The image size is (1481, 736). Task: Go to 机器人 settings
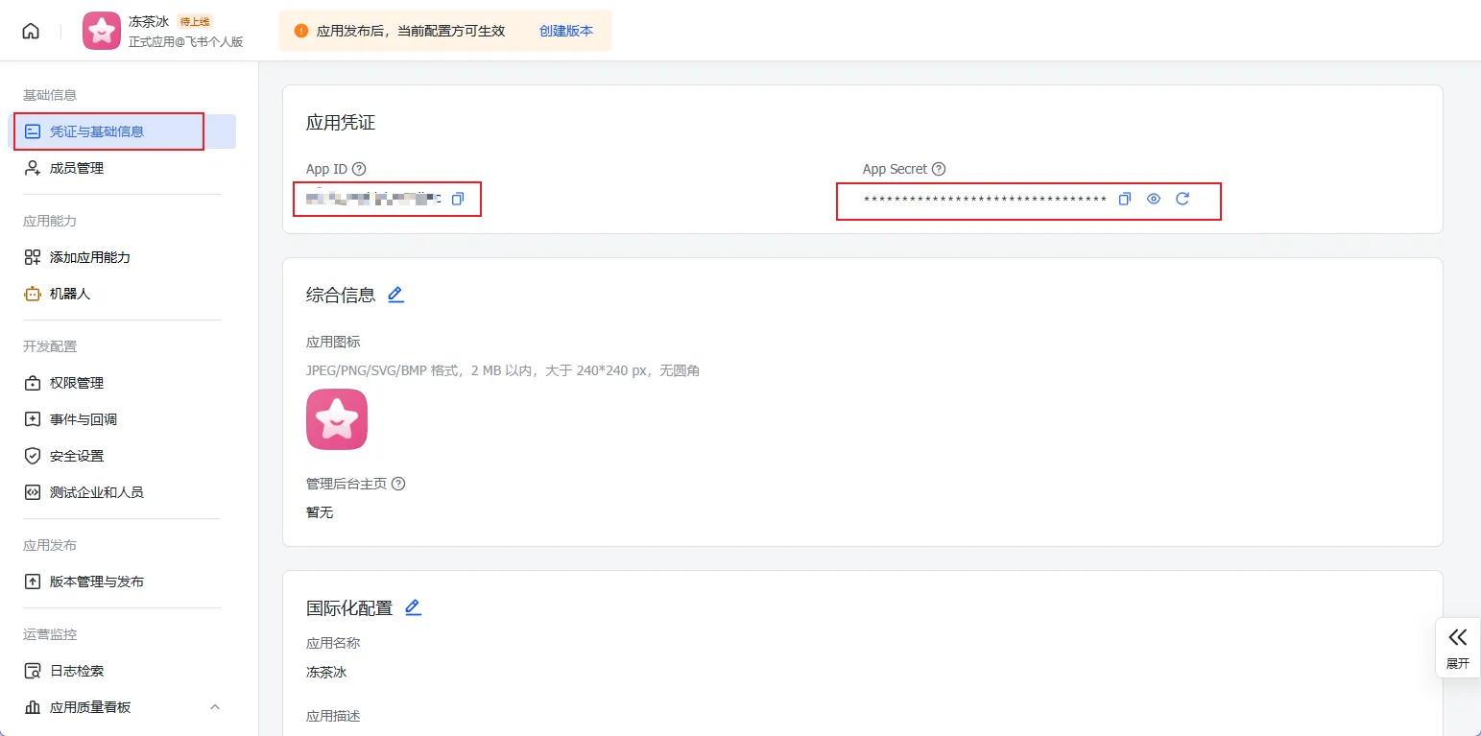click(x=69, y=294)
